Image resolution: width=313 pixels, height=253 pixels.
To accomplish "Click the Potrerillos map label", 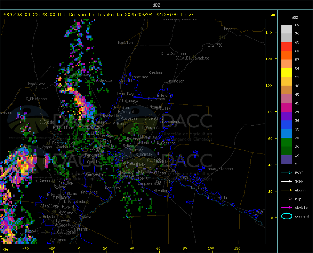I will pyautogui.click(x=64, y=143).
